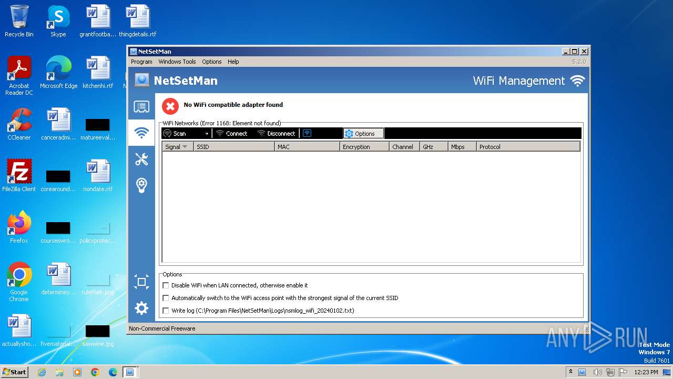Open Internet Explorer from the taskbar
The width and height of the screenshot is (673, 379).
42,372
